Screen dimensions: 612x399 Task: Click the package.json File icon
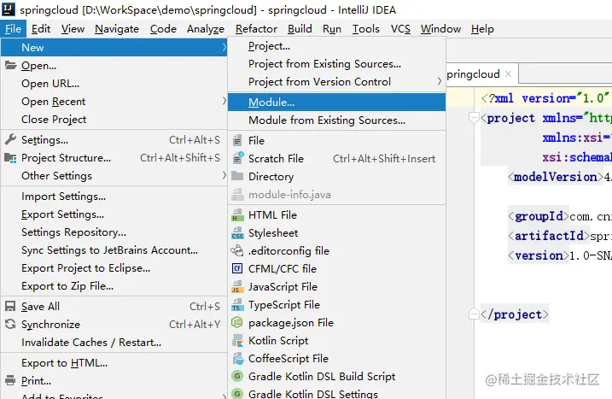click(237, 322)
